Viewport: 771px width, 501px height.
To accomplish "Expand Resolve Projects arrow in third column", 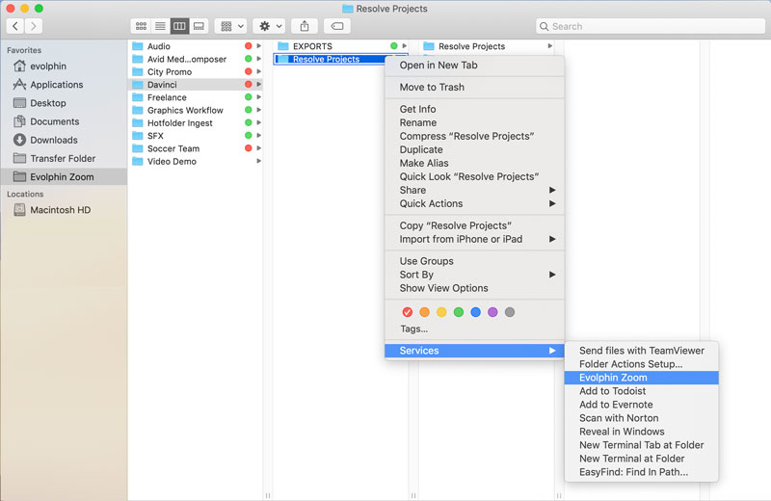I will (x=549, y=46).
